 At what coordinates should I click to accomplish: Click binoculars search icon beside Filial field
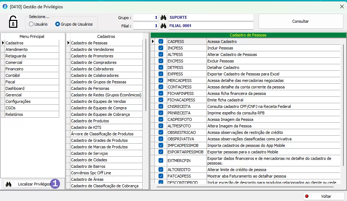click(163, 26)
